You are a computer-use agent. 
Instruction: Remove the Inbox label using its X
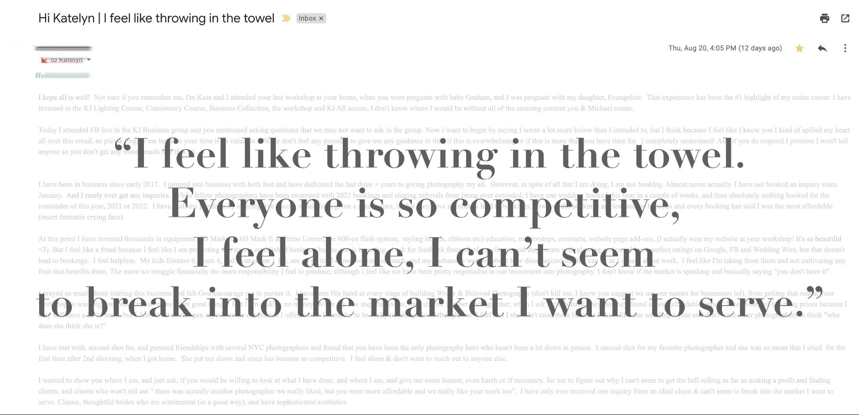[x=321, y=18]
